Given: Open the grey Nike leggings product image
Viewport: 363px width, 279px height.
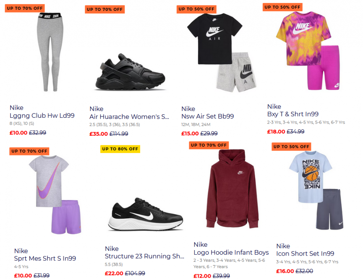Looking at the screenshot, I should 50,52.
